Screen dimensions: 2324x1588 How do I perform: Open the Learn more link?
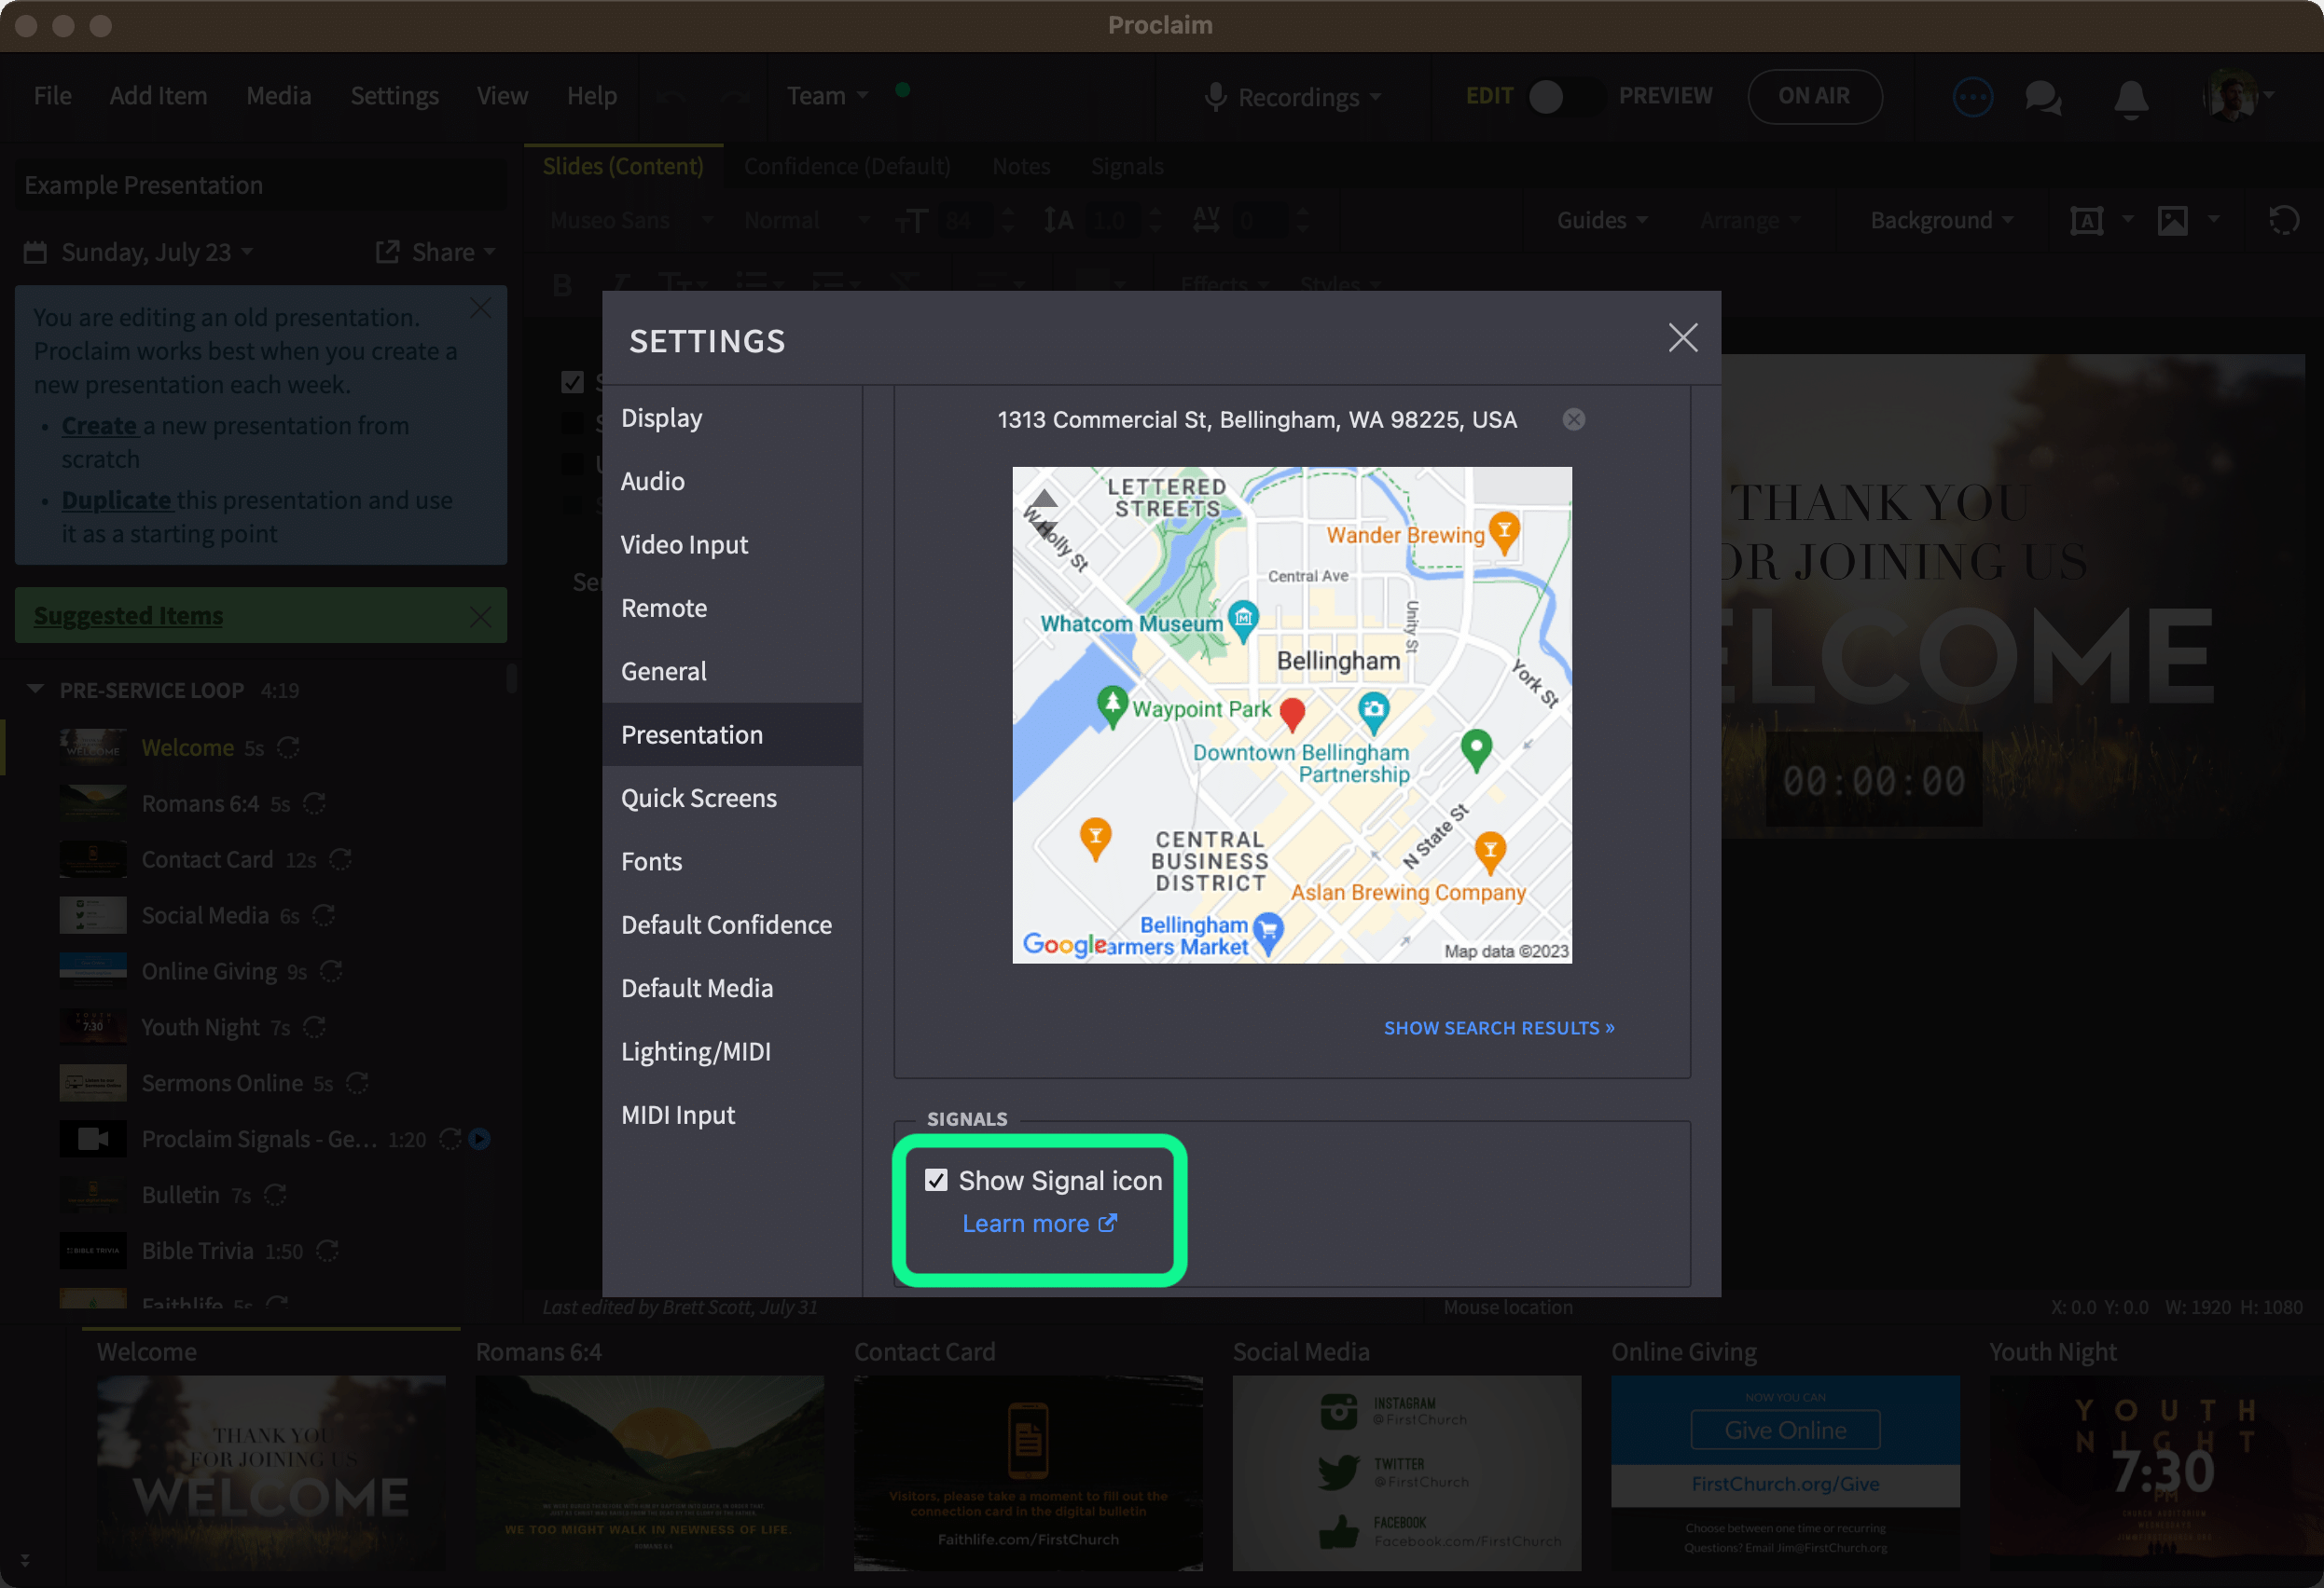(x=1038, y=1224)
